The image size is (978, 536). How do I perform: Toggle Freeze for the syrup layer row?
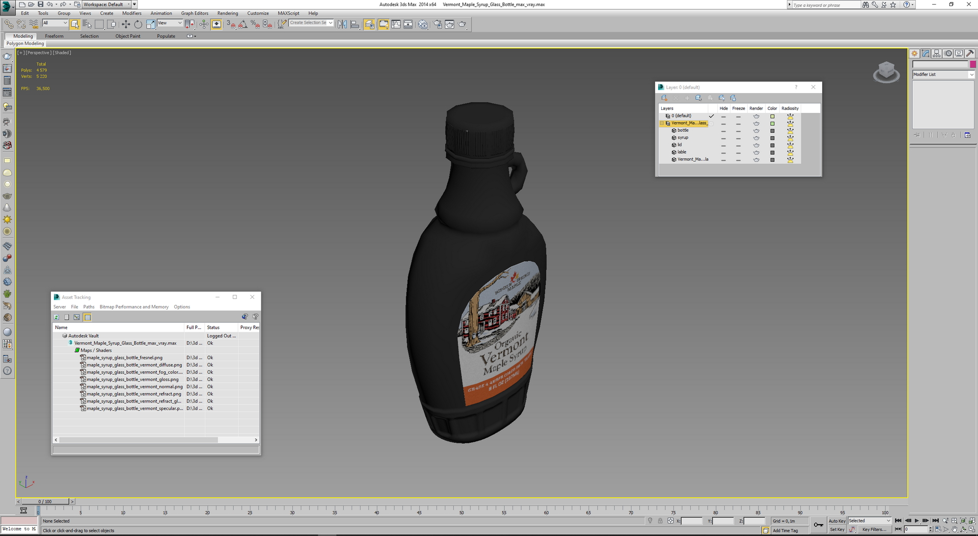tap(738, 138)
